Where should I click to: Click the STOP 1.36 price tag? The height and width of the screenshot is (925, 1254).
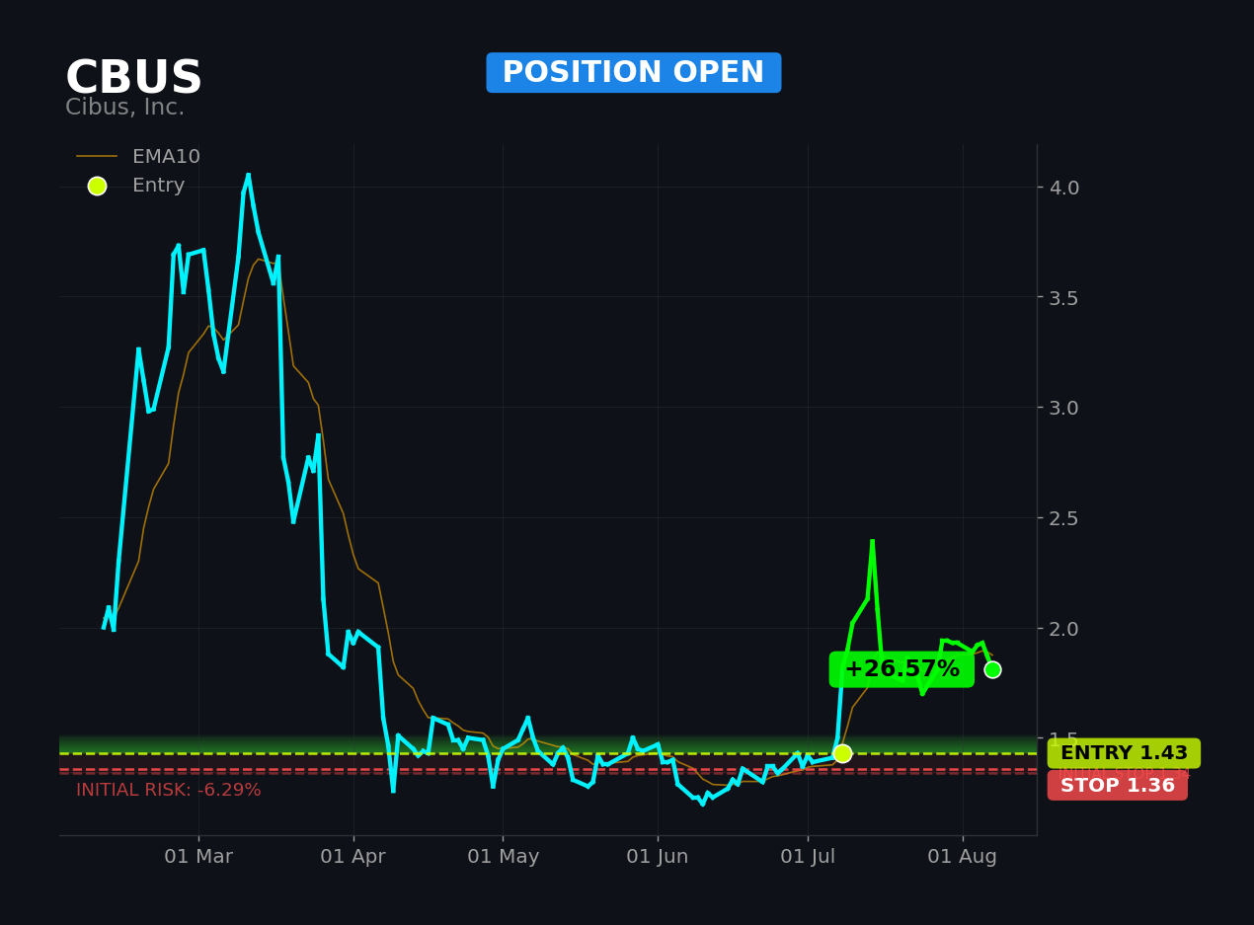point(1118,786)
